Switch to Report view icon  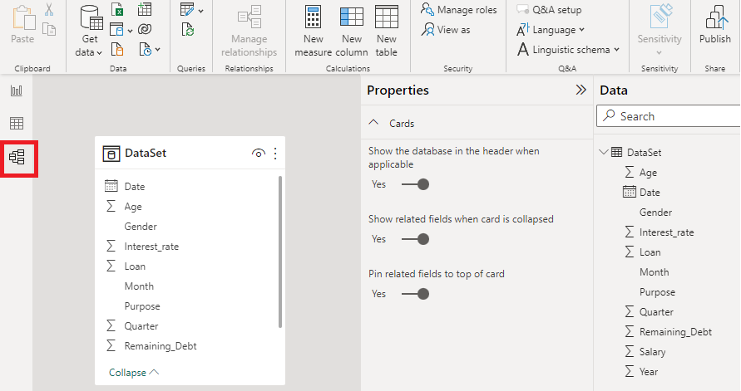click(x=17, y=90)
